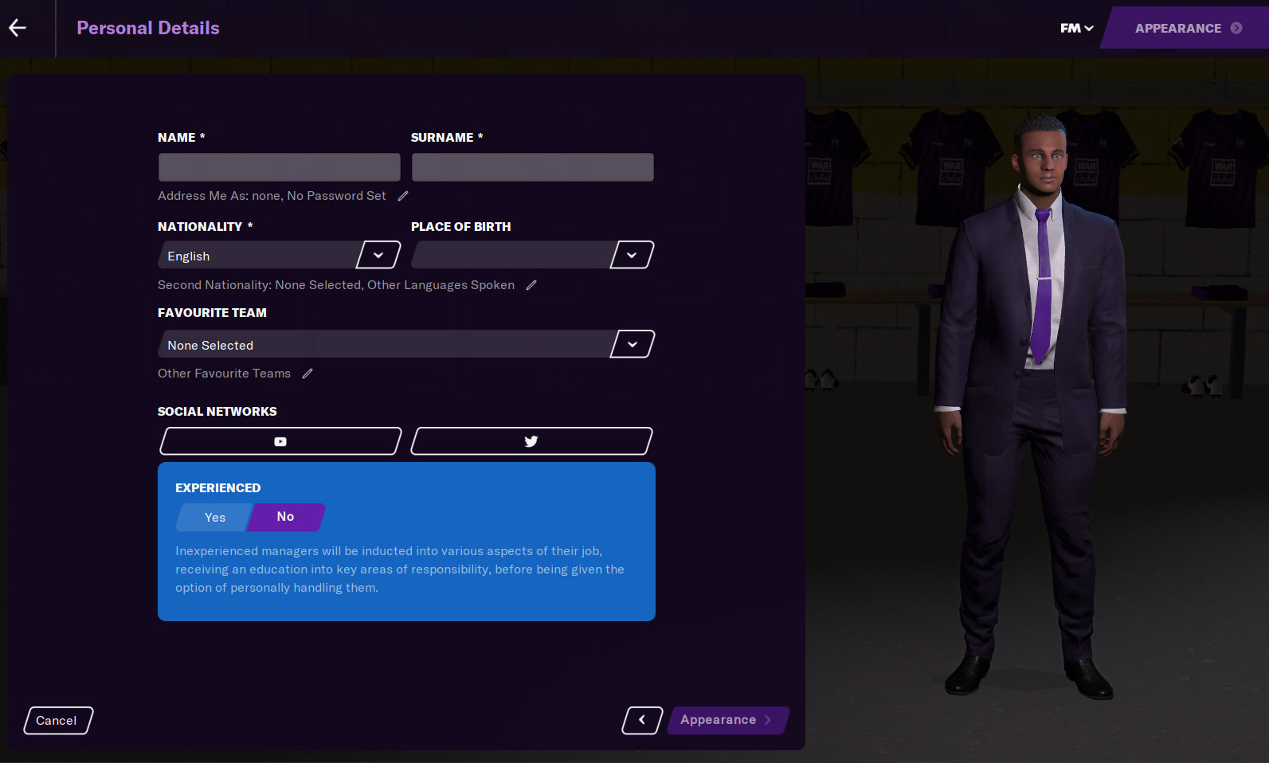1269x763 pixels.
Task: Connect Twitter social network button
Action: coord(531,441)
